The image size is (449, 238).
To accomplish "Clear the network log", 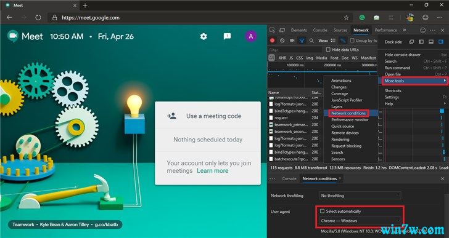I will (282, 41).
